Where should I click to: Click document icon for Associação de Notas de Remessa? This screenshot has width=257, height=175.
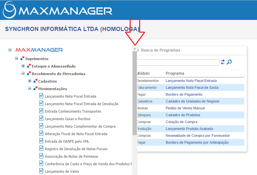tap(41, 156)
